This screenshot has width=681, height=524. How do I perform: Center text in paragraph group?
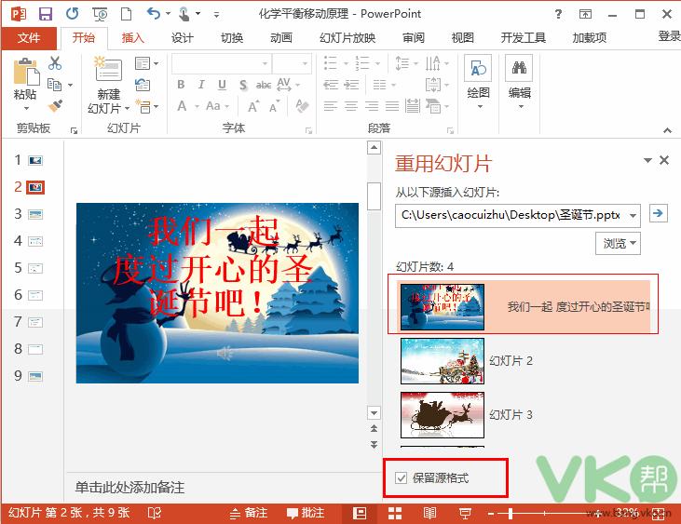351,106
